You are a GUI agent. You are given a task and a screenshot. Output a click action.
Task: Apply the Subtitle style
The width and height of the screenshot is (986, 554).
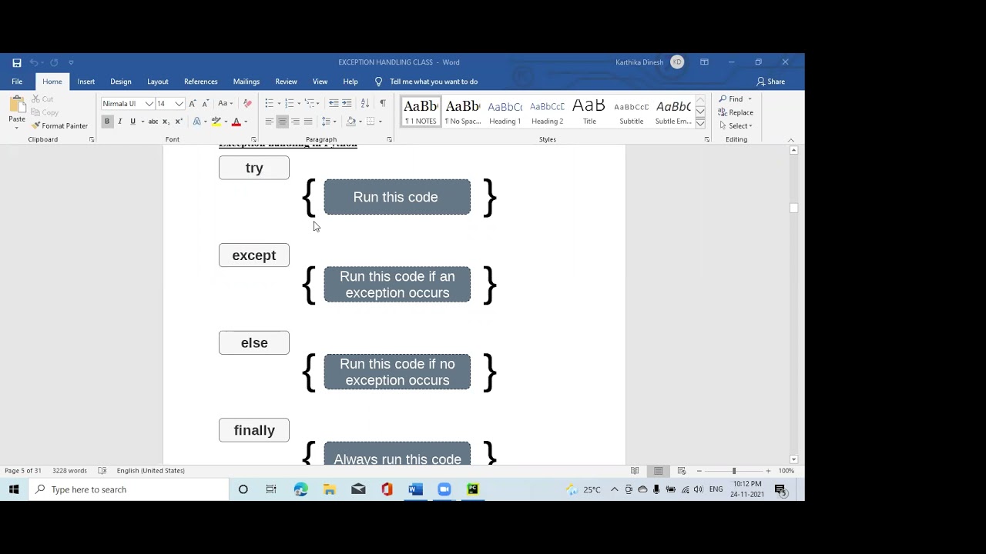632,112
